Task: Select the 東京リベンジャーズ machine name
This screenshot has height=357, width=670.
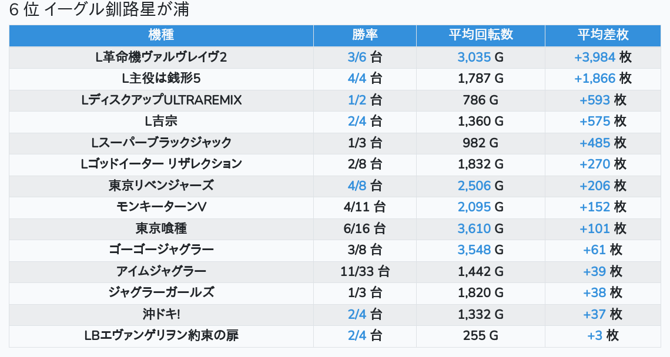Action: 161,186
